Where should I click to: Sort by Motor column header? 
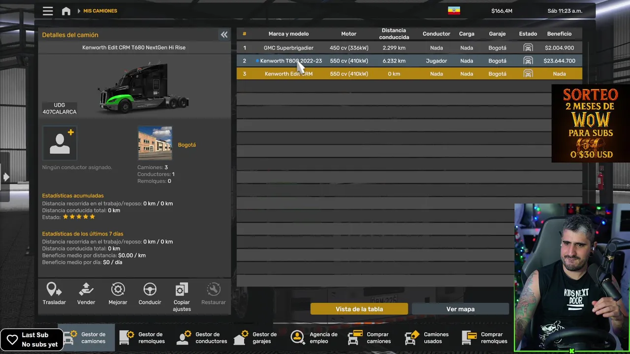click(348, 34)
